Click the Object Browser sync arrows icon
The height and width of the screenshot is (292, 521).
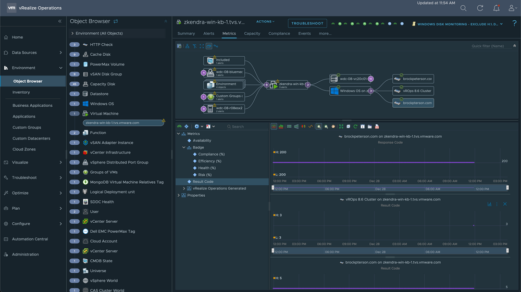click(x=116, y=21)
